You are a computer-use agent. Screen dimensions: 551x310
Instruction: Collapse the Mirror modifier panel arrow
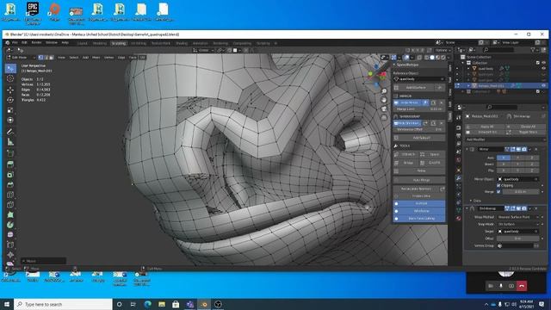click(467, 149)
